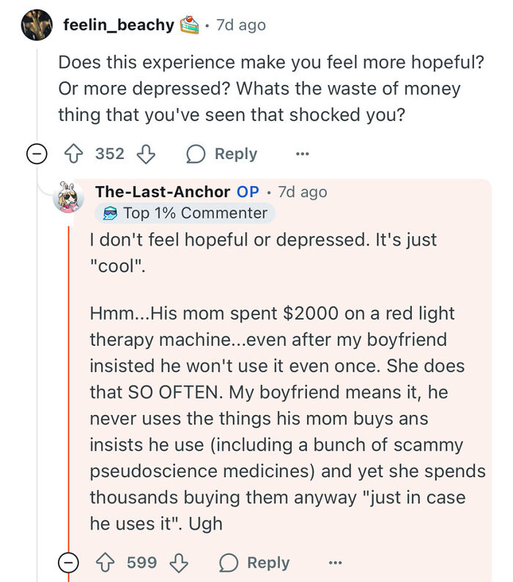
Task: Open more options on The-Last-Anchor's reply
Action: pos(334,562)
